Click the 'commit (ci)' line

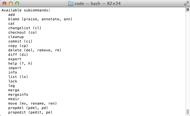[20, 41]
